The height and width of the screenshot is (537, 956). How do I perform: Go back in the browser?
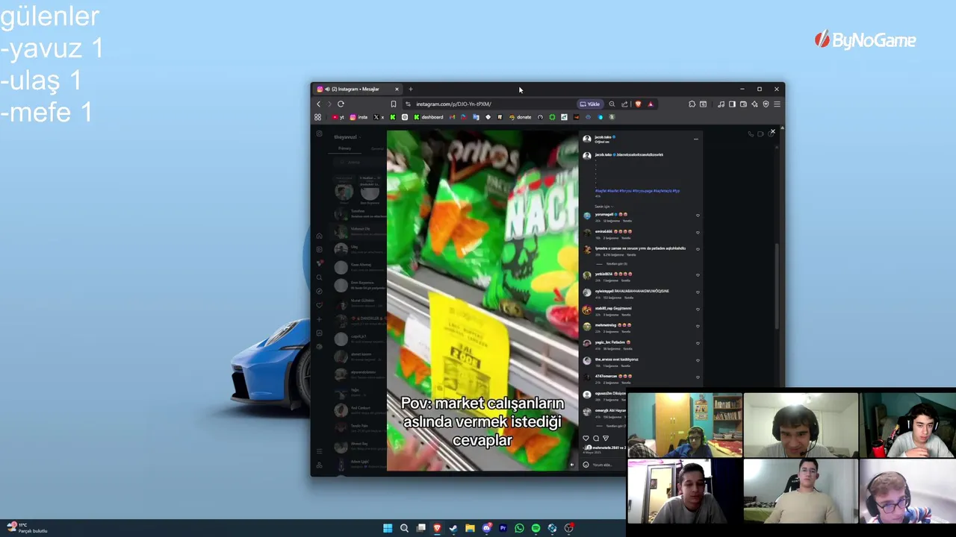click(318, 104)
